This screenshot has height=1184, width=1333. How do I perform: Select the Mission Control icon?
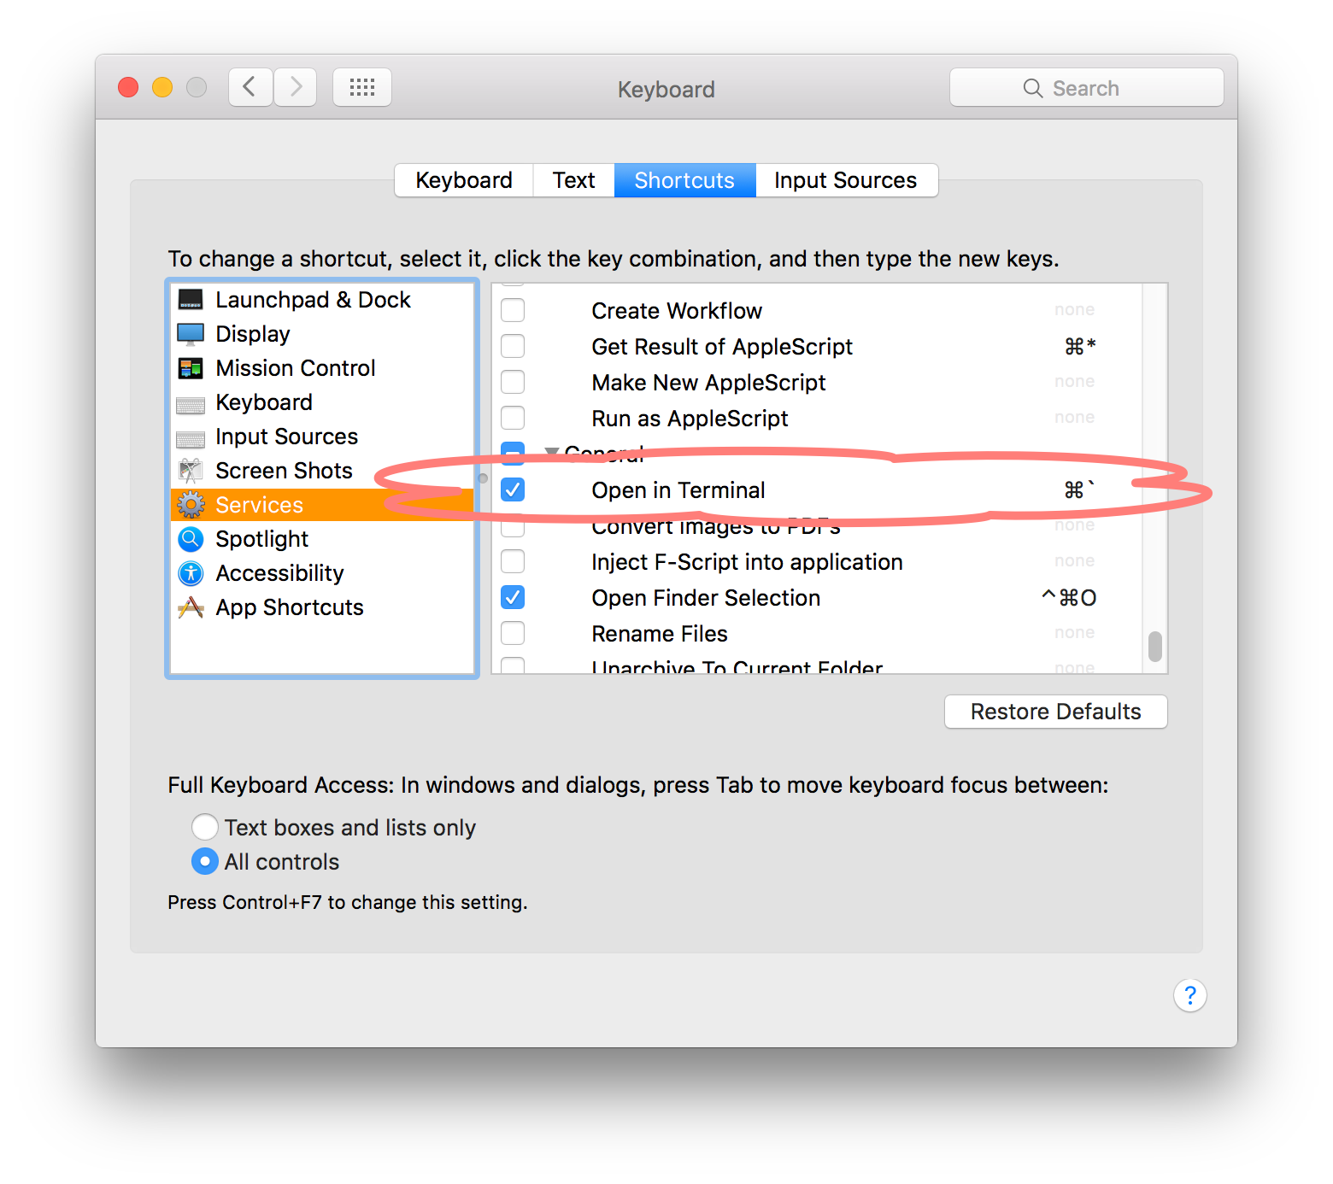(x=190, y=368)
